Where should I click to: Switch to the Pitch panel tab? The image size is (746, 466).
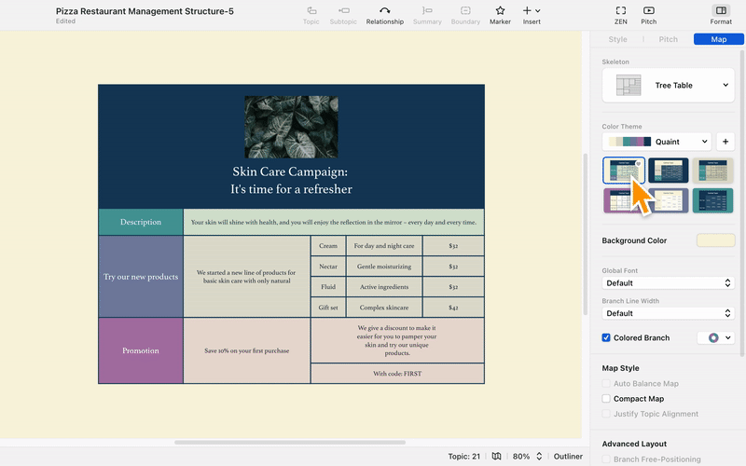(668, 39)
